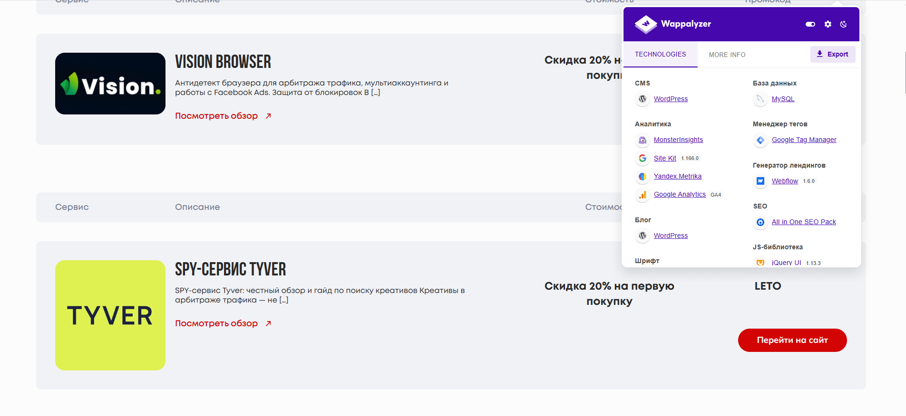
Task: Open the MySQL link
Action: tap(783, 99)
